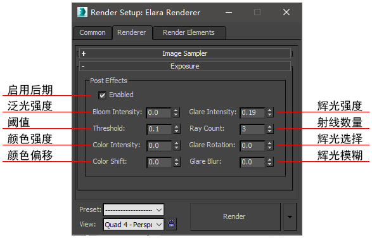Click the Color Intensity value field
The width and height of the screenshot is (372, 238).
[x=159, y=145]
